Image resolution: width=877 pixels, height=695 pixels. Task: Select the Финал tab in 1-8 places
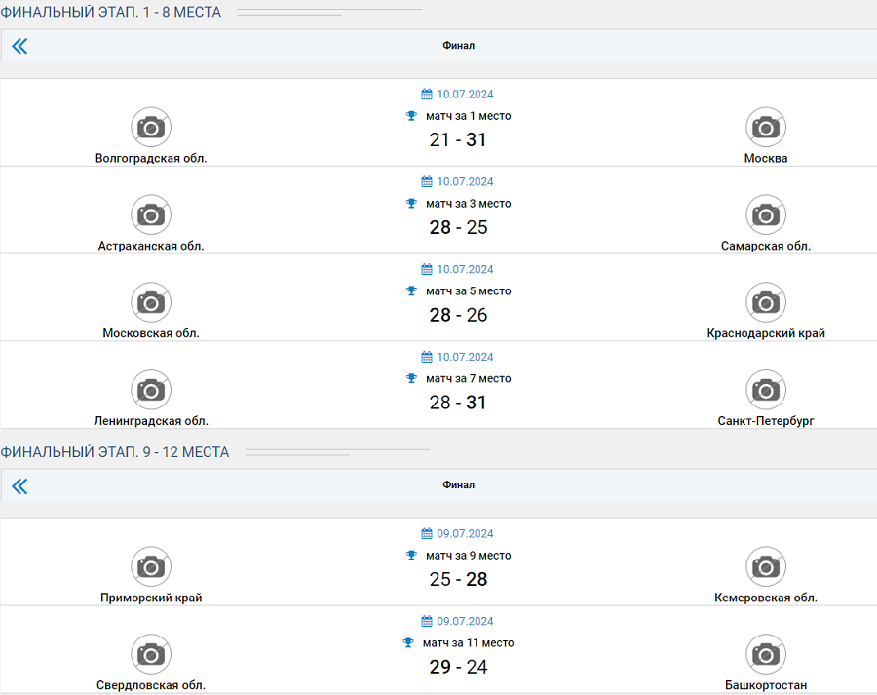click(458, 46)
